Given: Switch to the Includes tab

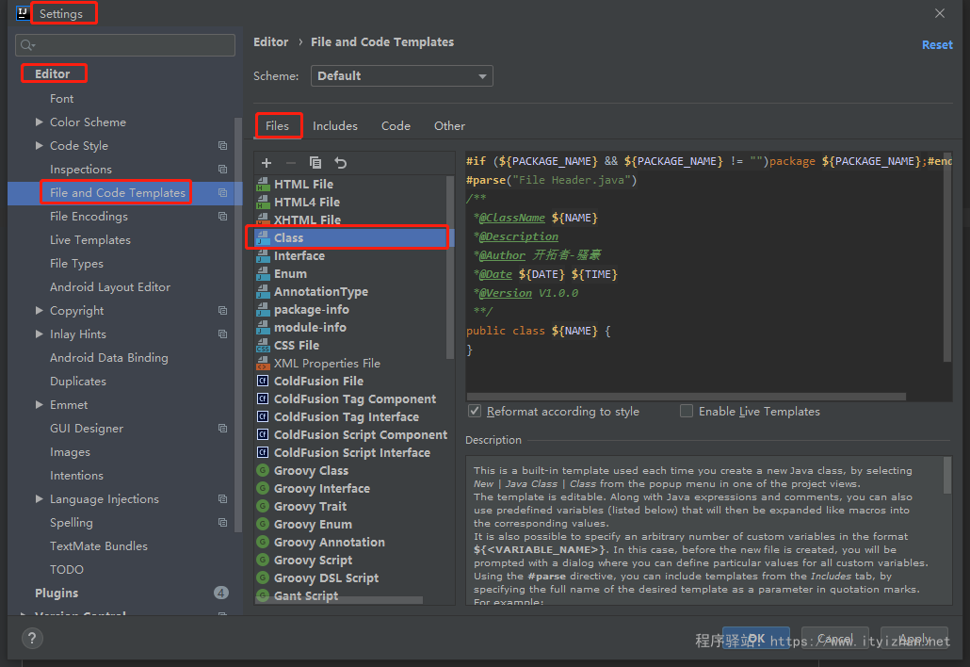Looking at the screenshot, I should [334, 125].
